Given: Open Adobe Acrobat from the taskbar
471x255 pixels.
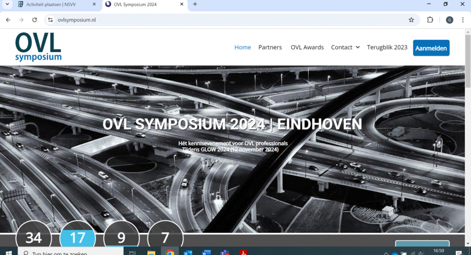Looking at the screenshot, I should coord(243,253).
